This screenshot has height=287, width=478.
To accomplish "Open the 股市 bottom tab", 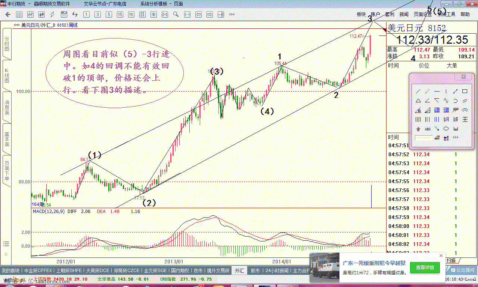I will (x=255, y=271).
